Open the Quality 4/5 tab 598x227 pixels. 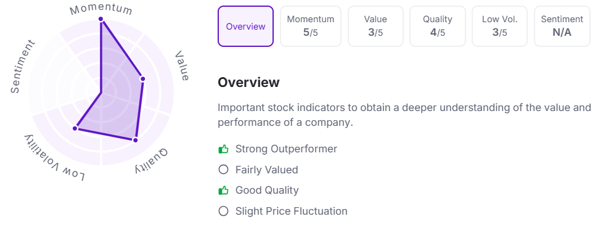[438, 27]
